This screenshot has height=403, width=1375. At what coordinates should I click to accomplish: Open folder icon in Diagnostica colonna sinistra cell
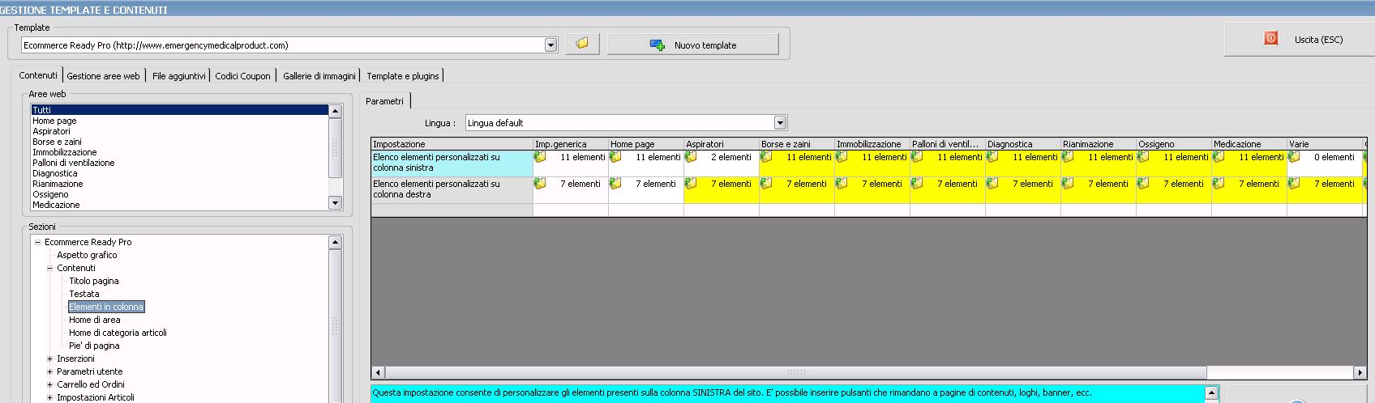point(992,157)
